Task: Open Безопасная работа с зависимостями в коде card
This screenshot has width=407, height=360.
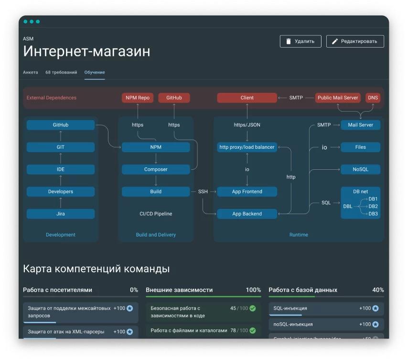Action: (203, 312)
